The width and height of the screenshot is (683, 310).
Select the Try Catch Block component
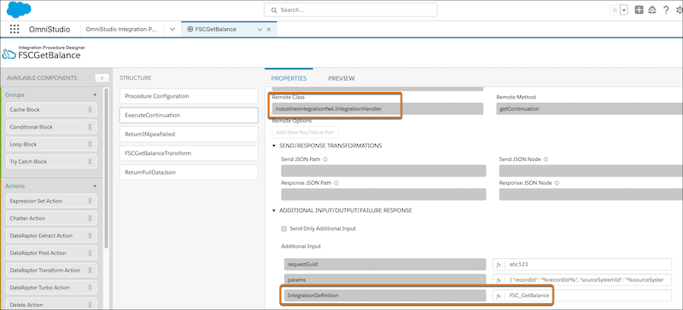pyautogui.click(x=51, y=162)
